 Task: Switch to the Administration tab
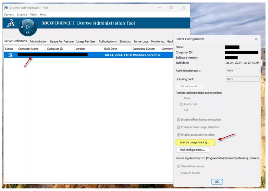click(x=38, y=41)
